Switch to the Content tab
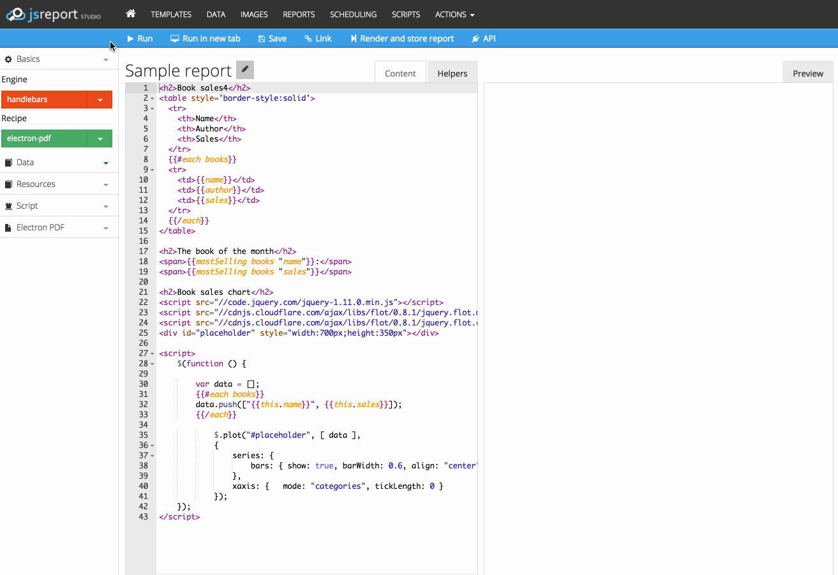This screenshot has width=838, height=575. 400,73
